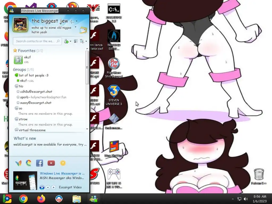
Task: Click the contact list scroll up arrow
Action: 87,49
